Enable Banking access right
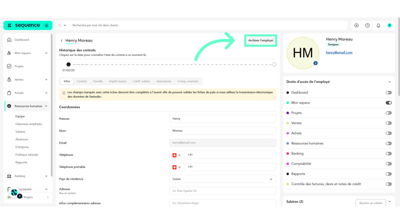 [x=389, y=154]
